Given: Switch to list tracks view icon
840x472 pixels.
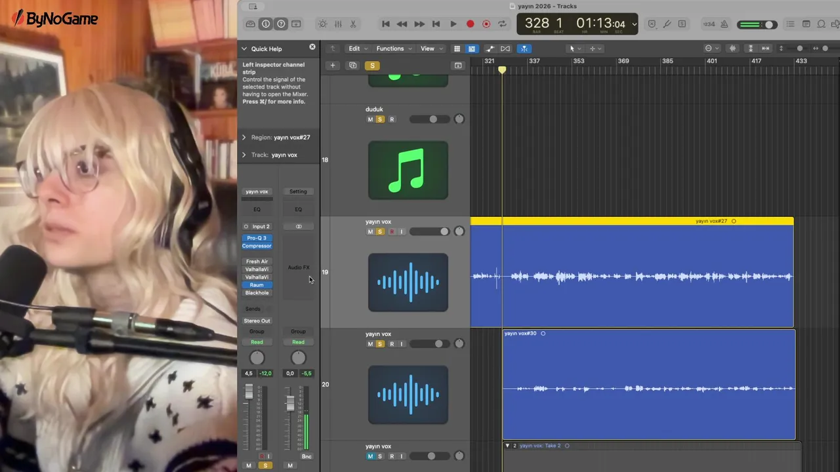Looking at the screenshot, I should tap(471, 49).
